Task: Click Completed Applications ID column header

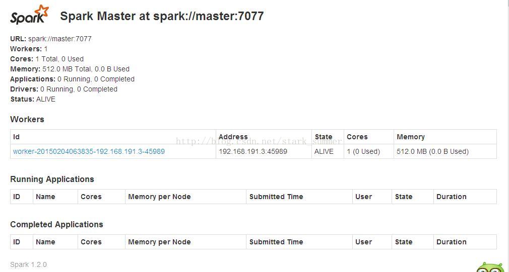Action: pos(17,242)
